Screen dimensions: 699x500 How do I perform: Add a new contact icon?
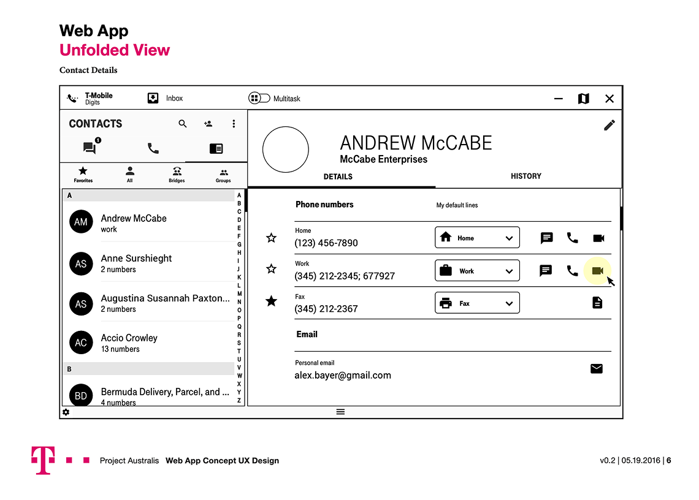point(208,123)
